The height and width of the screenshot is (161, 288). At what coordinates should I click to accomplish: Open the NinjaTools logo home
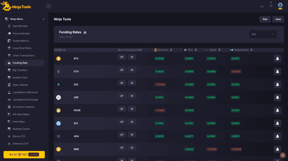[x=16, y=6]
